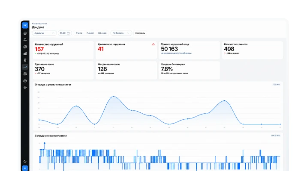
Task: Click the Сотрудники за прилавком title
Action: (x=51, y=136)
